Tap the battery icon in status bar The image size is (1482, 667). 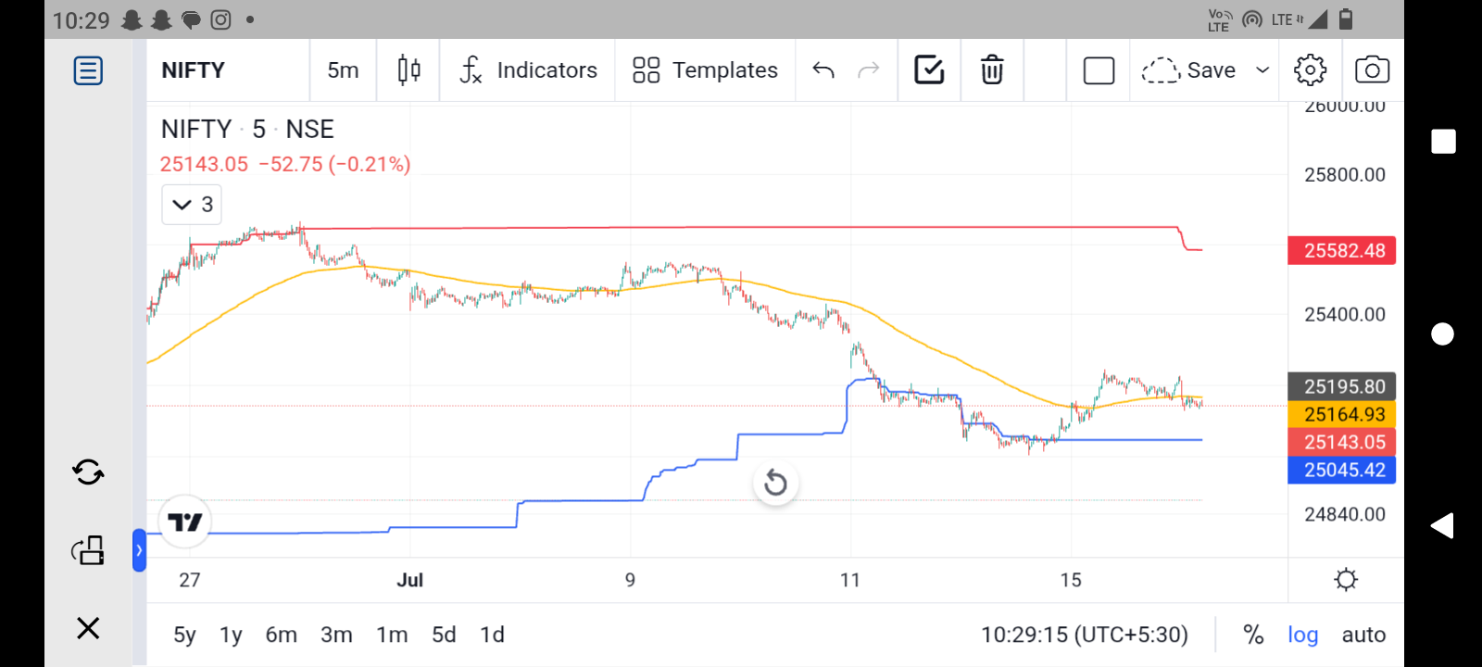[1346, 19]
